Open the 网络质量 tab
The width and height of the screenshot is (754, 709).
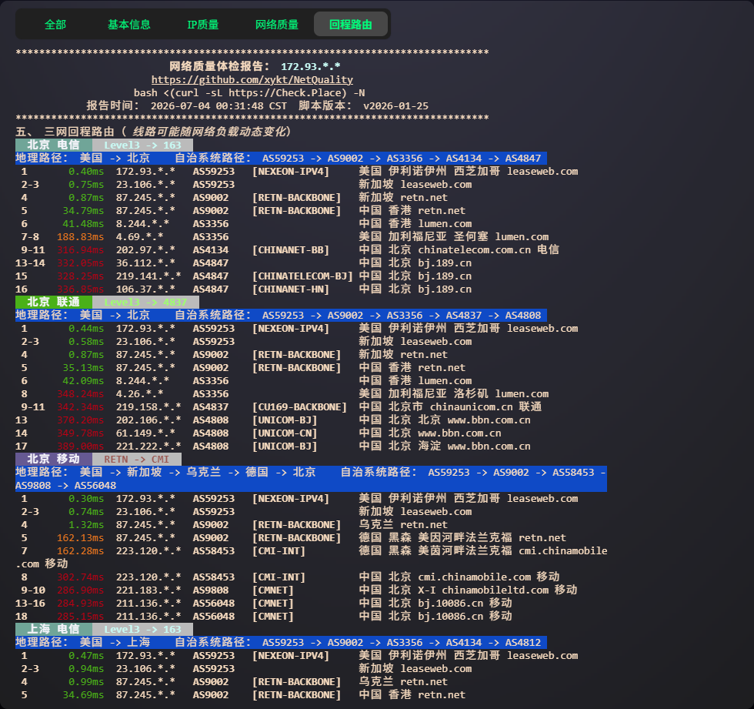click(x=276, y=25)
